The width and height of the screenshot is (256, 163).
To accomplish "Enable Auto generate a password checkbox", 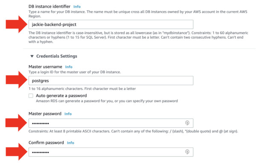I will (x=31, y=96).
